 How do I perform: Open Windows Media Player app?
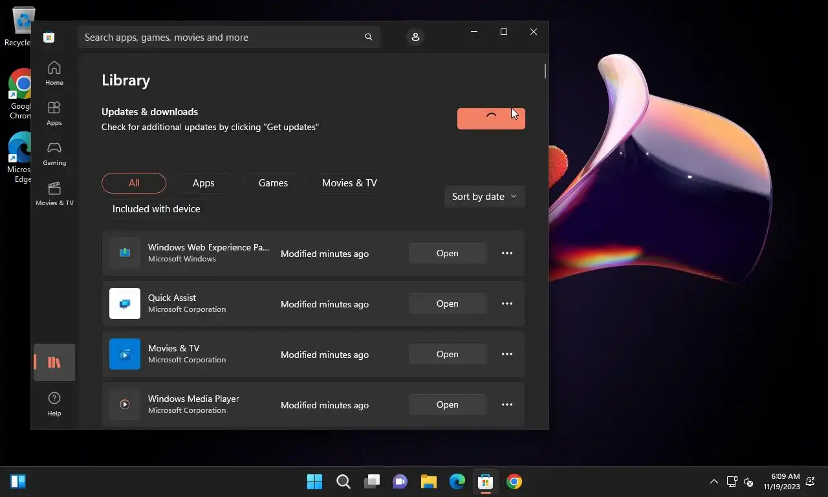click(447, 404)
